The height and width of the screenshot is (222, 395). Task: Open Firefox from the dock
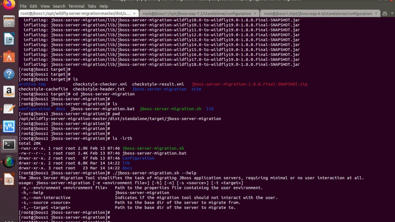tap(9, 4)
